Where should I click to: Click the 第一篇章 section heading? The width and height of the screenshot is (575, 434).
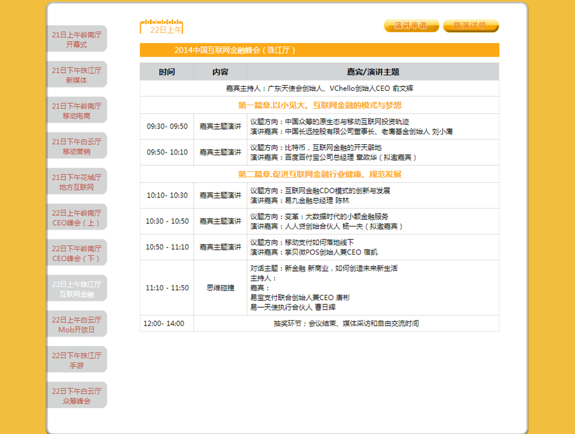319,105
